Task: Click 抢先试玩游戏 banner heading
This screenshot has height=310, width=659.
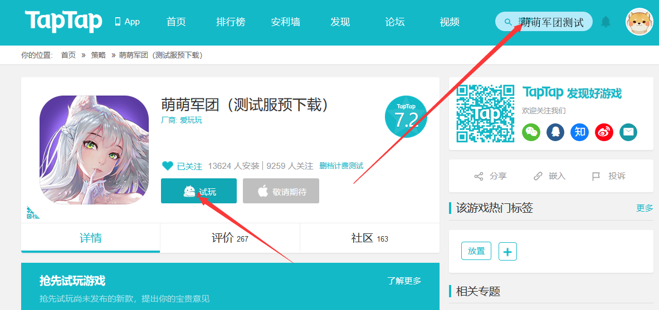Action: click(72, 280)
